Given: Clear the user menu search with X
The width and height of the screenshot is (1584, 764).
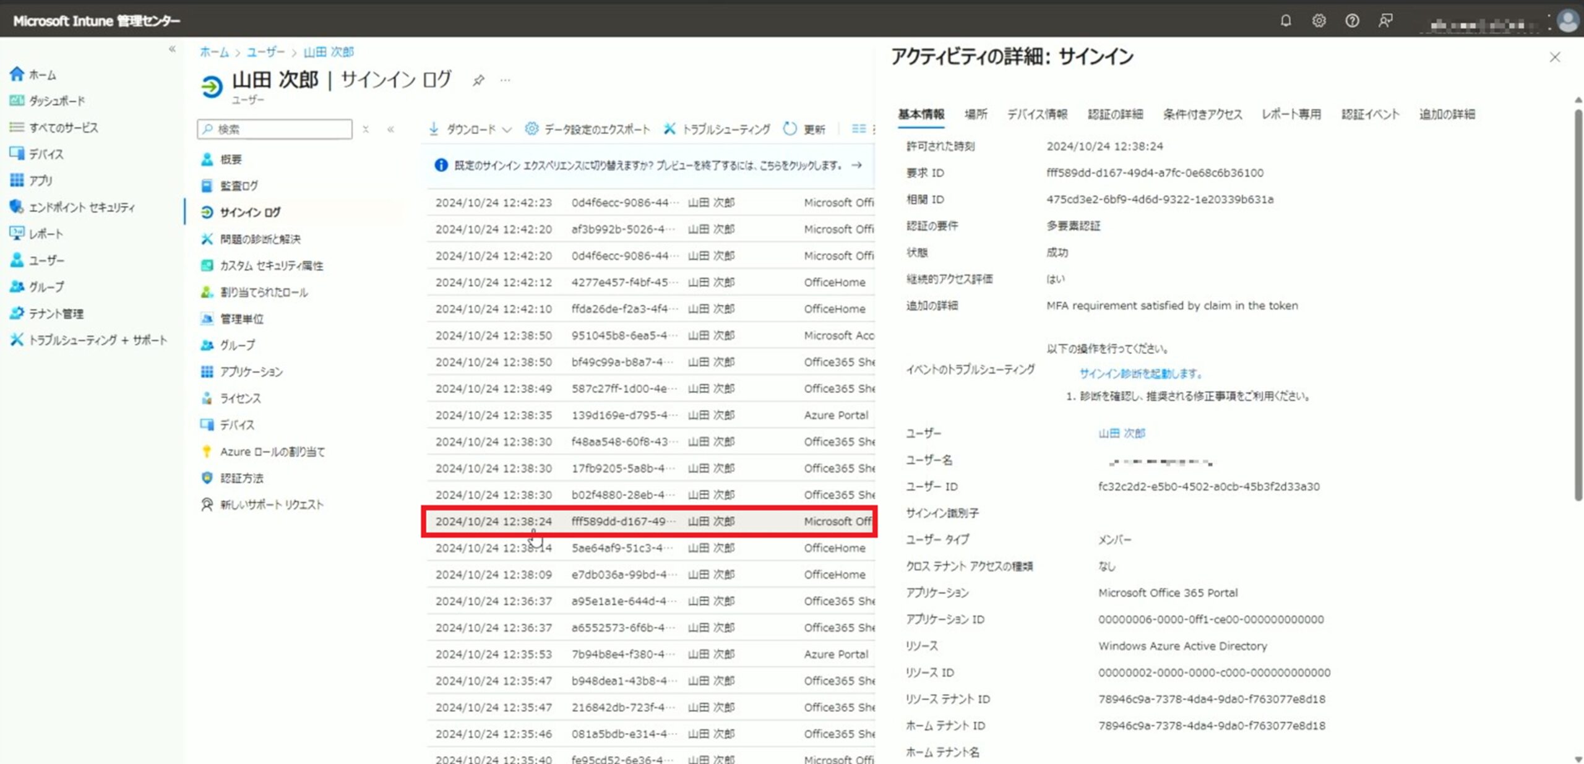Looking at the screenshot, I should click(366, 129).
